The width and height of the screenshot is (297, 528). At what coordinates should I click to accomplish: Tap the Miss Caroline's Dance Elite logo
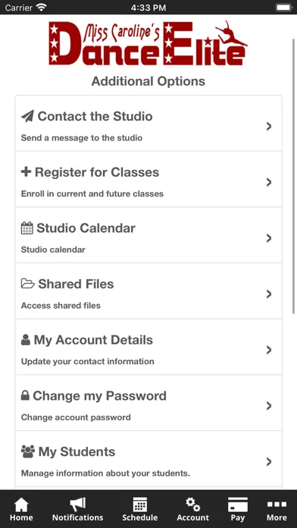(148, 43)
